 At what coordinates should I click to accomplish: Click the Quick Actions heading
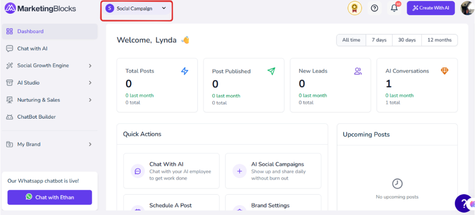(x=142, y=134)
